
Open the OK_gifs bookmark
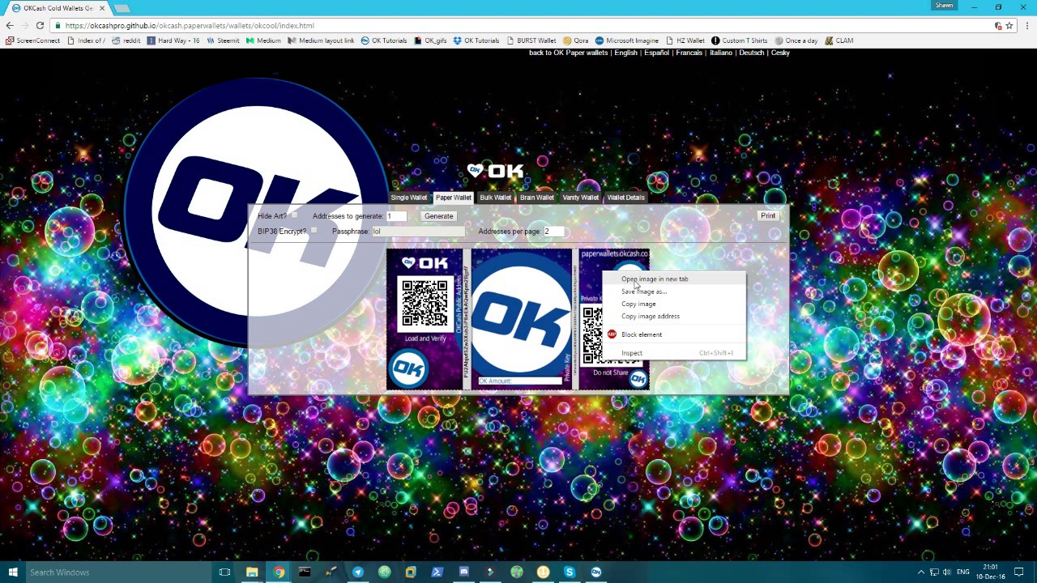430,40
